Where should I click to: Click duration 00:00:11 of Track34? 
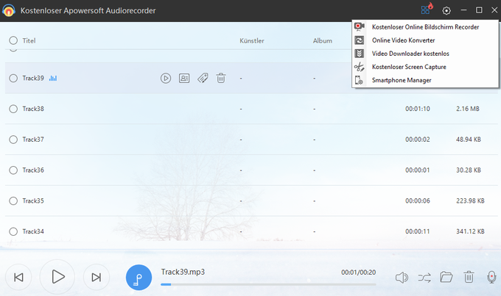pos(418,231)
